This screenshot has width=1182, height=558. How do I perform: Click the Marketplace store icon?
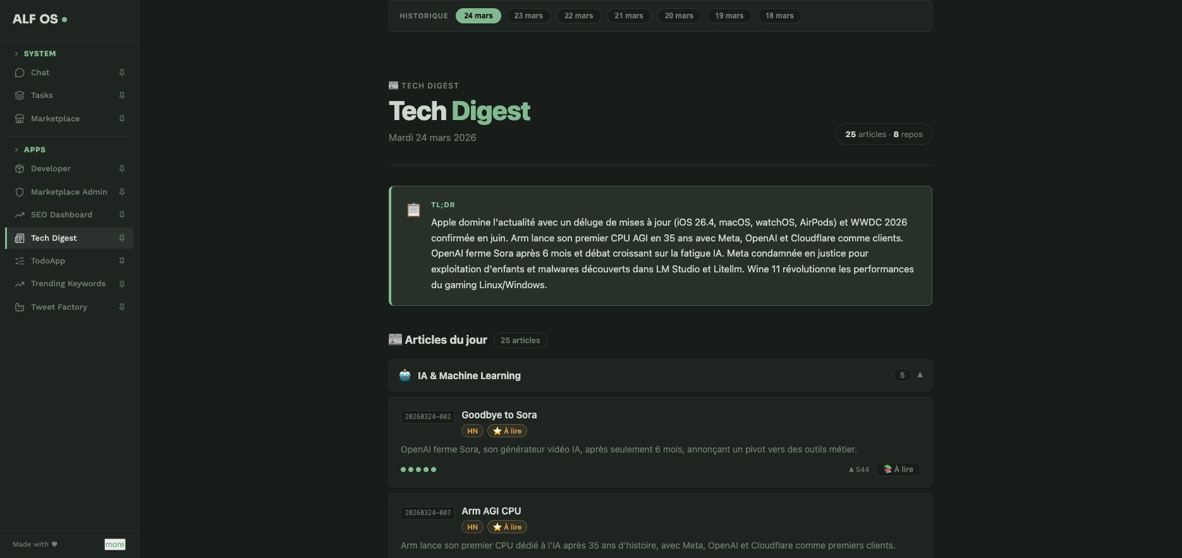point(20,119)
